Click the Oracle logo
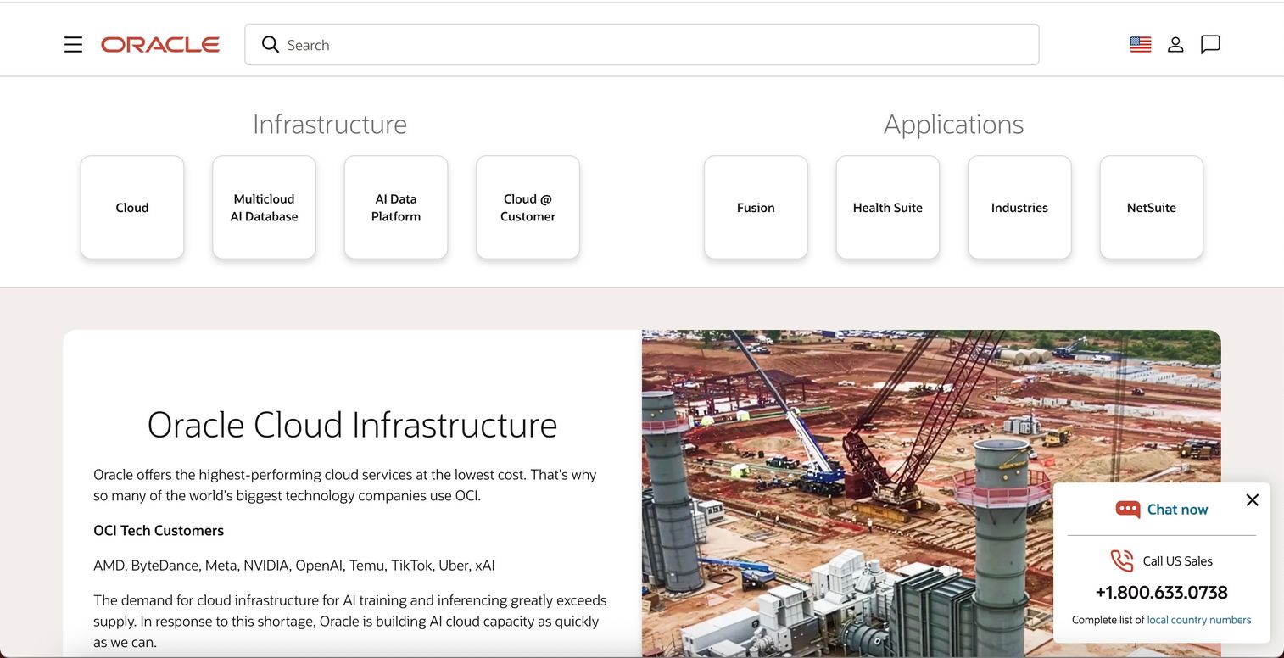Screen dimensions: 1284x658 (160, 45)
